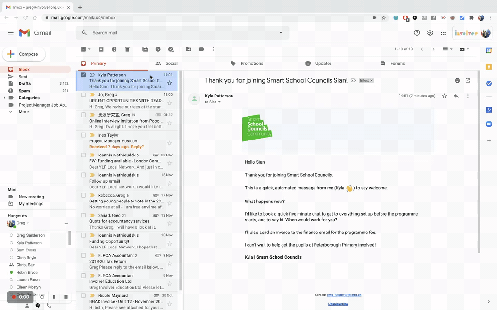Focus the Search mail field
This screenshot has width=497, height=310.
tap(182, 33)
